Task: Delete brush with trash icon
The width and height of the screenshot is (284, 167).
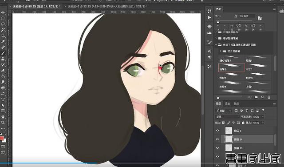Action: (269, 97)
